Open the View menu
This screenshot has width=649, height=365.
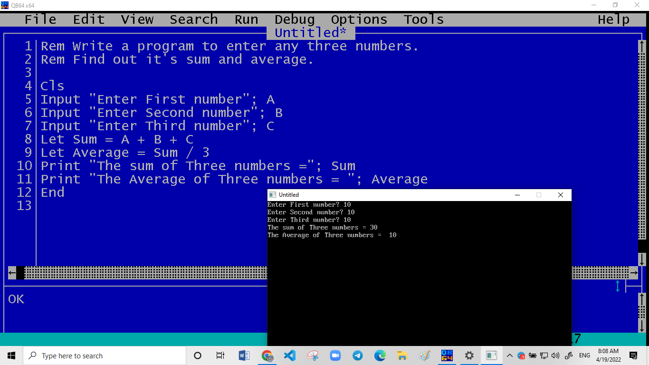coord(137,19)
